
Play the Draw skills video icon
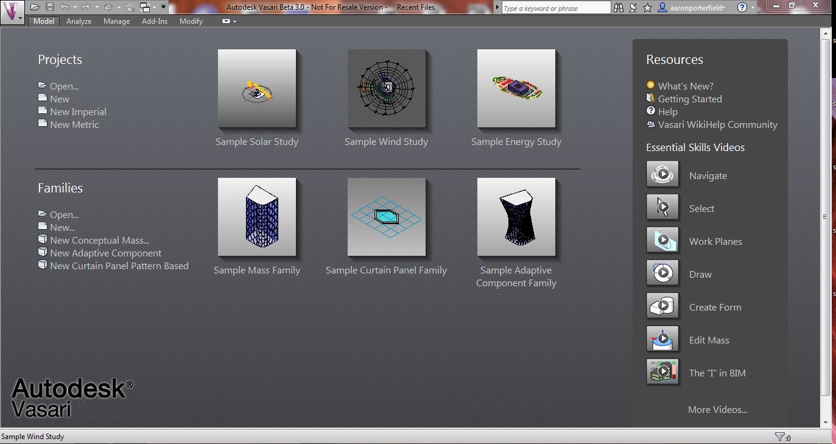point(662,273)
